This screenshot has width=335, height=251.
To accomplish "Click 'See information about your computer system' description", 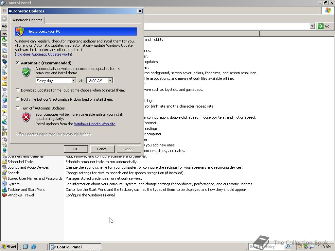I will 159,184.
